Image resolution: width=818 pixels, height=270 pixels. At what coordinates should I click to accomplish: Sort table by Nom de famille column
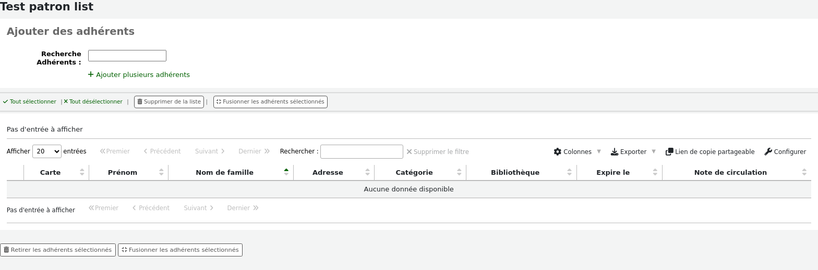coord(224,172)
